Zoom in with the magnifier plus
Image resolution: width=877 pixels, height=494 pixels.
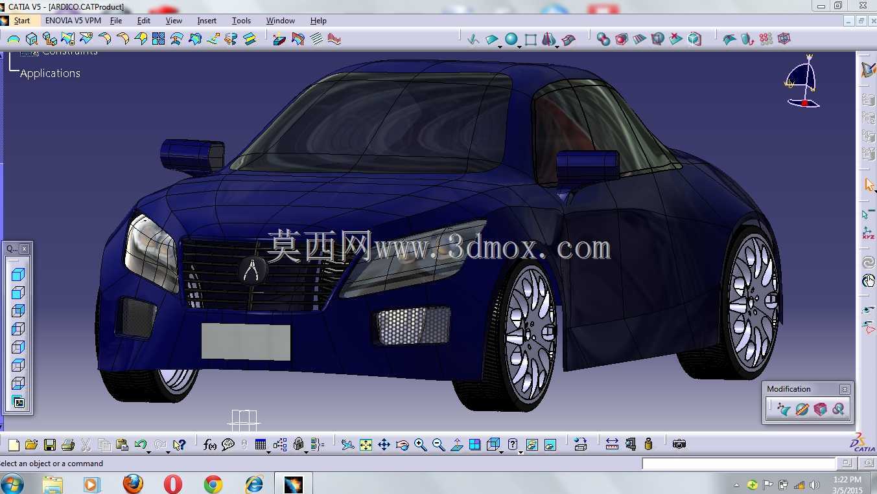point(421,445)
